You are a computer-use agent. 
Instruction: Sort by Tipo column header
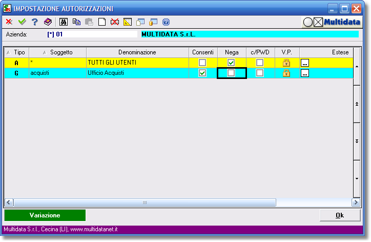[16, 52]
